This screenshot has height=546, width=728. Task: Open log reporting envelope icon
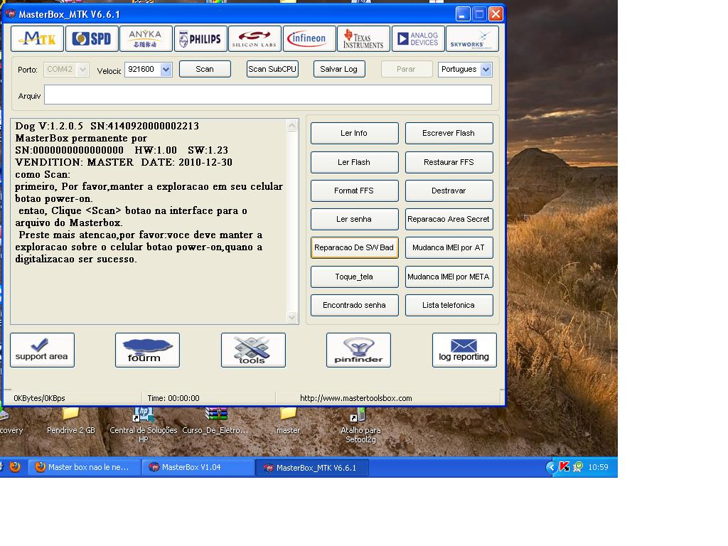point(464,350)
